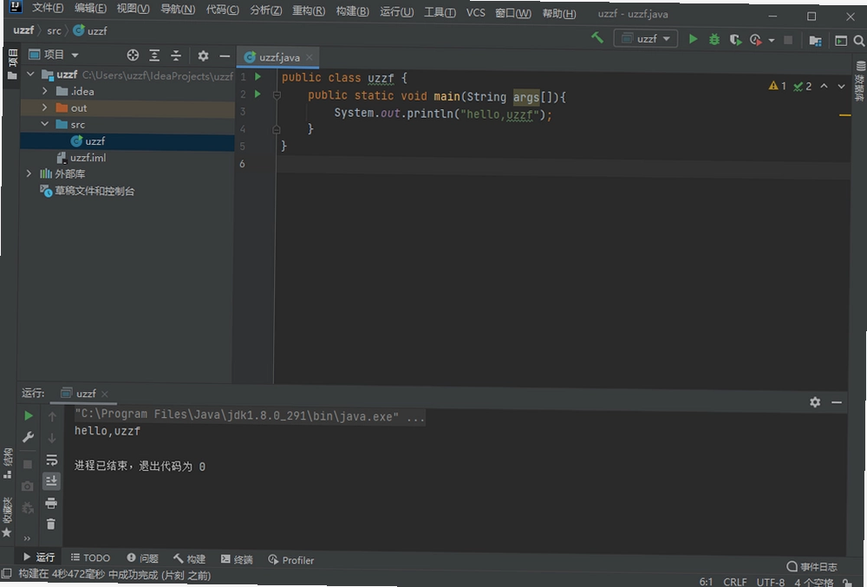
Task: Open the 重构(R) menu
Action: tap(309, 10)
